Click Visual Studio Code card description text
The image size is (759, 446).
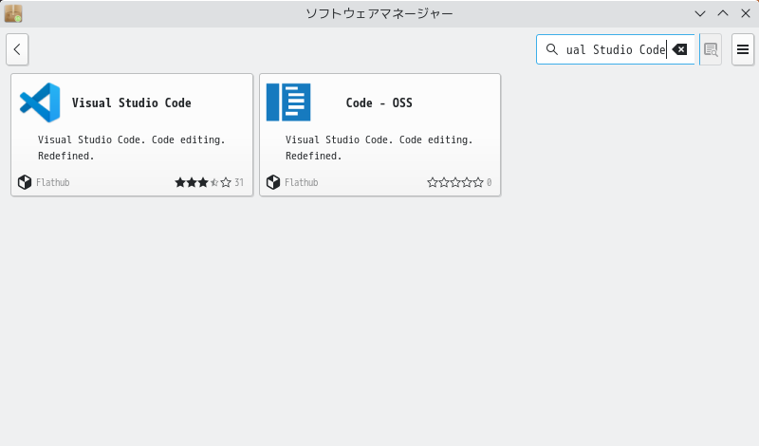coord(132,148)
